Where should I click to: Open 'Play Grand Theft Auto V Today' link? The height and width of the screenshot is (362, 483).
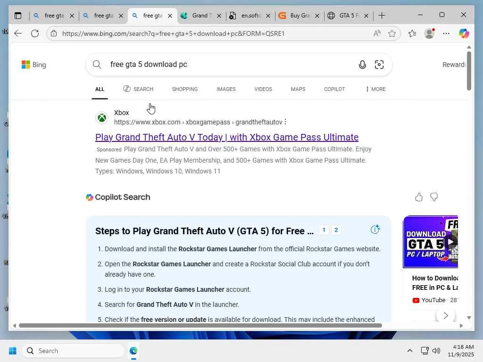point(227,137)
